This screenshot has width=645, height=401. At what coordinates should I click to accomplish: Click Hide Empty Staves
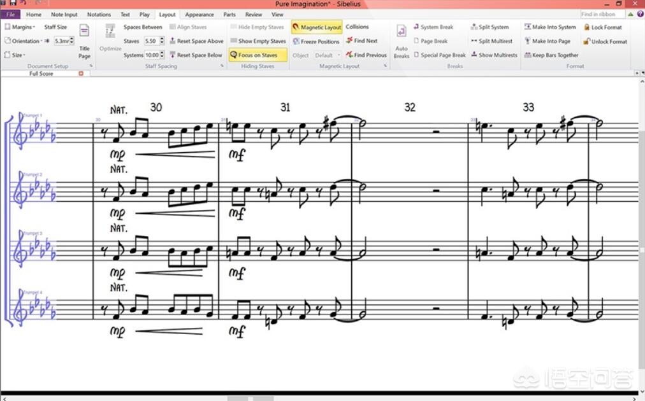click(x=257, y=27)
